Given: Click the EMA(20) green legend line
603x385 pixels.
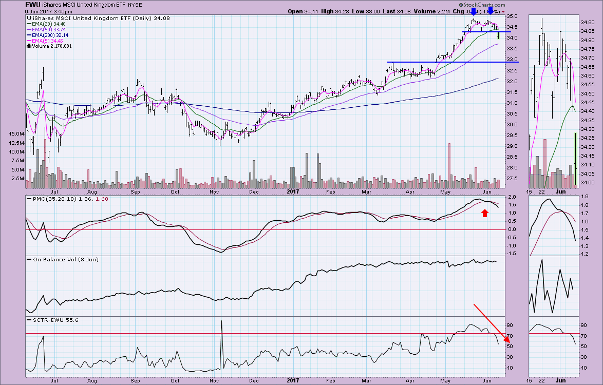Looking at the screenshot, I should 28,24.
